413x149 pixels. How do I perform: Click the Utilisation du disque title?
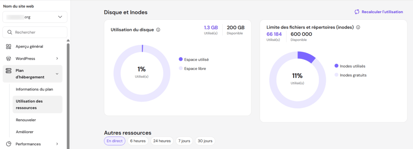click(x=132, y=30)
